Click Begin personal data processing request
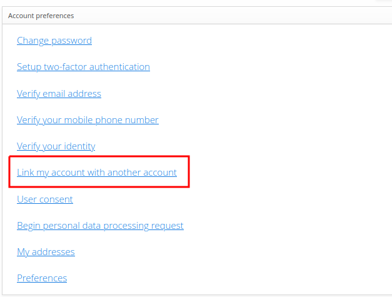392x297 pixels. (100, 226)
